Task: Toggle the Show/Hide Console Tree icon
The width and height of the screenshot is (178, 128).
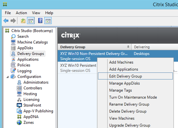Action: coord(31,21)
